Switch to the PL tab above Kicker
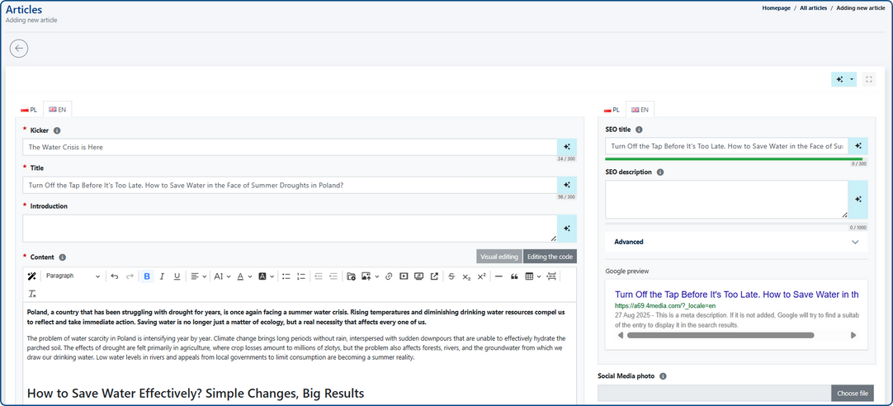Image resolution: width=893 pixels, height=406 pixels. tap(29, 109)
